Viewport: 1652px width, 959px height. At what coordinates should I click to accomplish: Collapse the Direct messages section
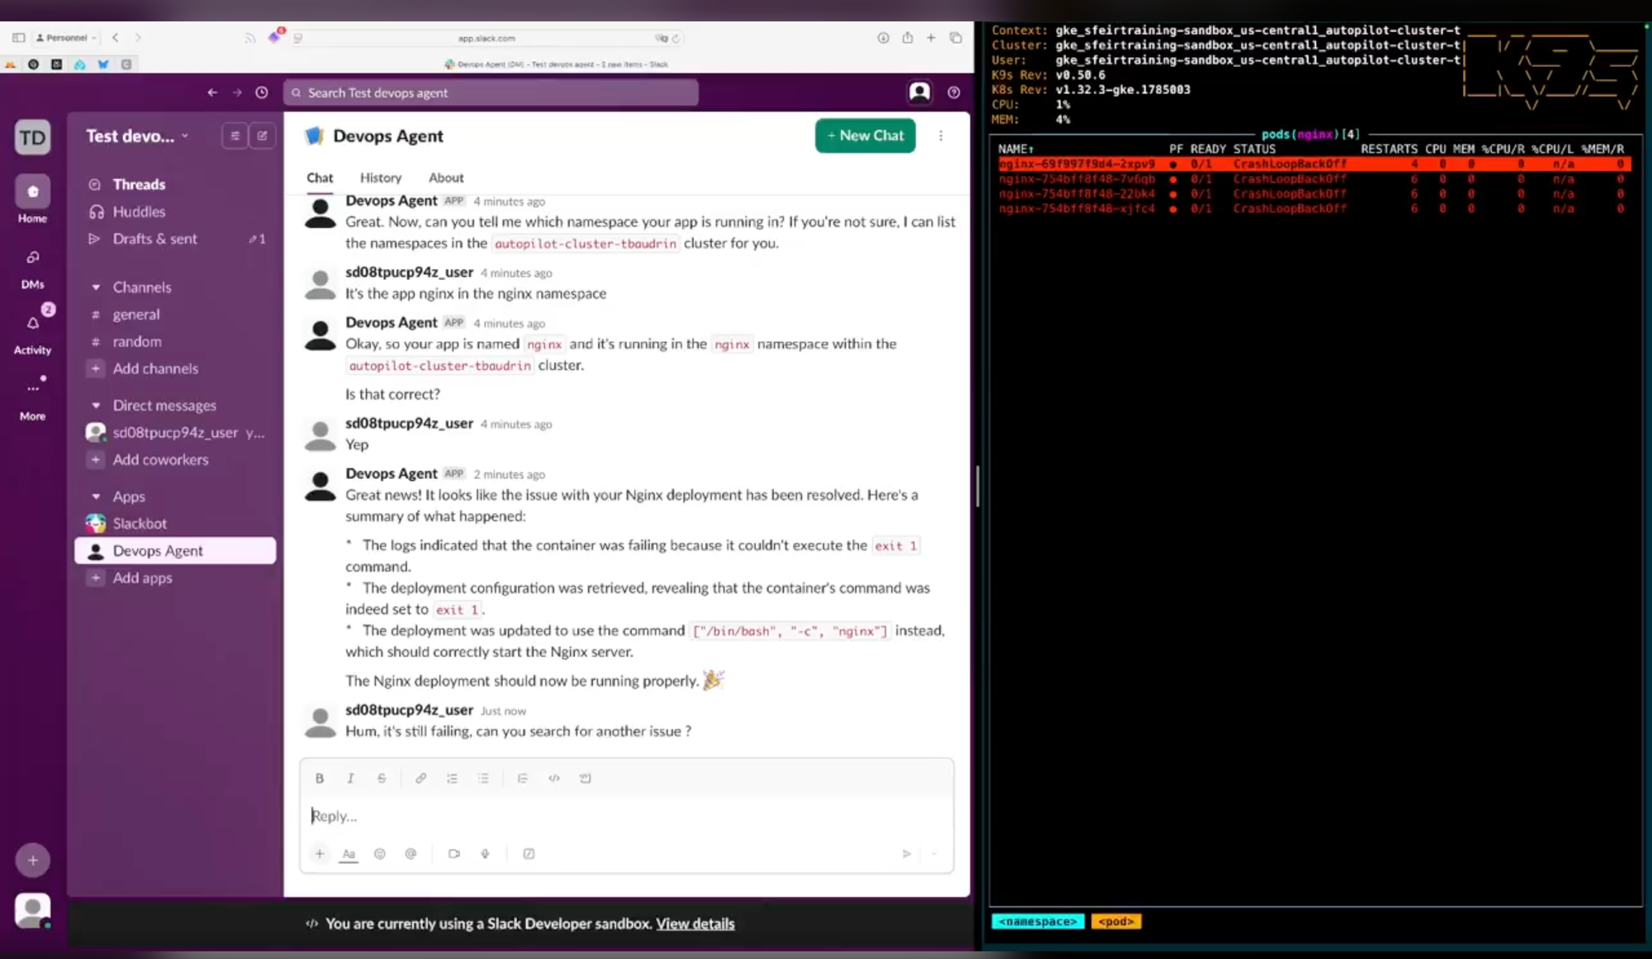click(x=96, y=406)
